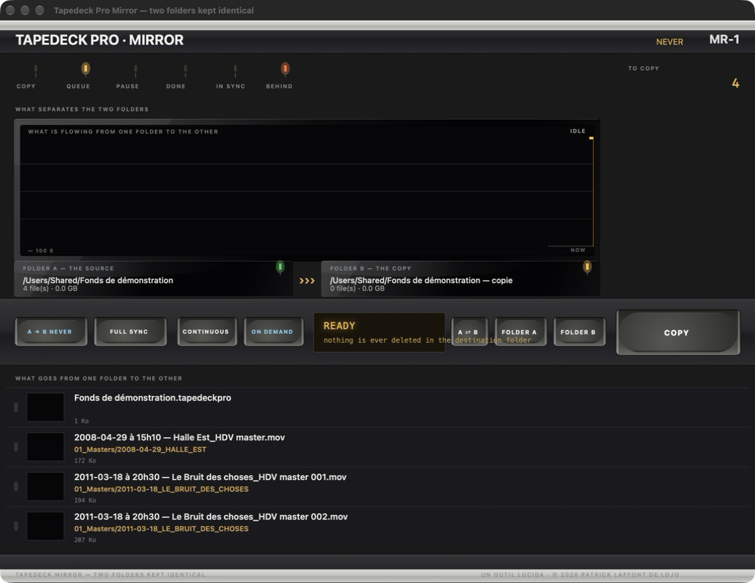Open thumbnail of Le Bruit des choses master 002
The image size is (755, 583).
pyautogui.click(x=45, y=525)
